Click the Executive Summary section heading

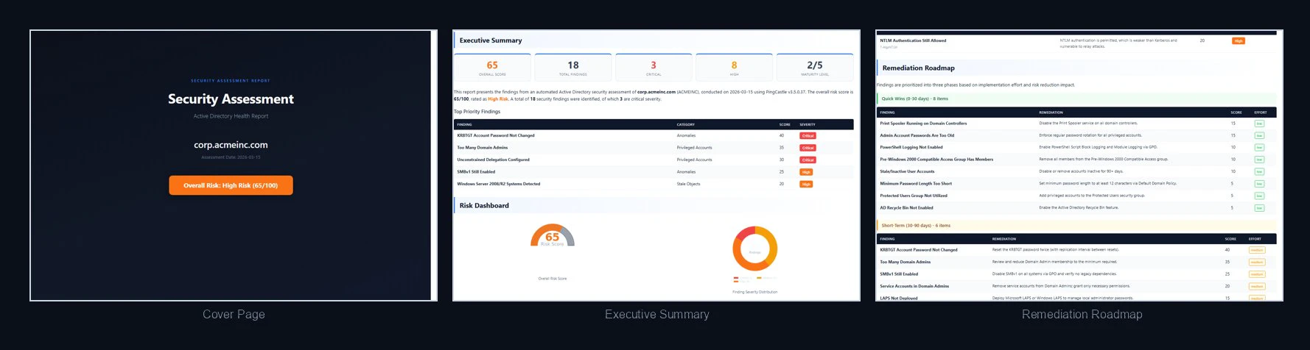[x=491, y=40]
